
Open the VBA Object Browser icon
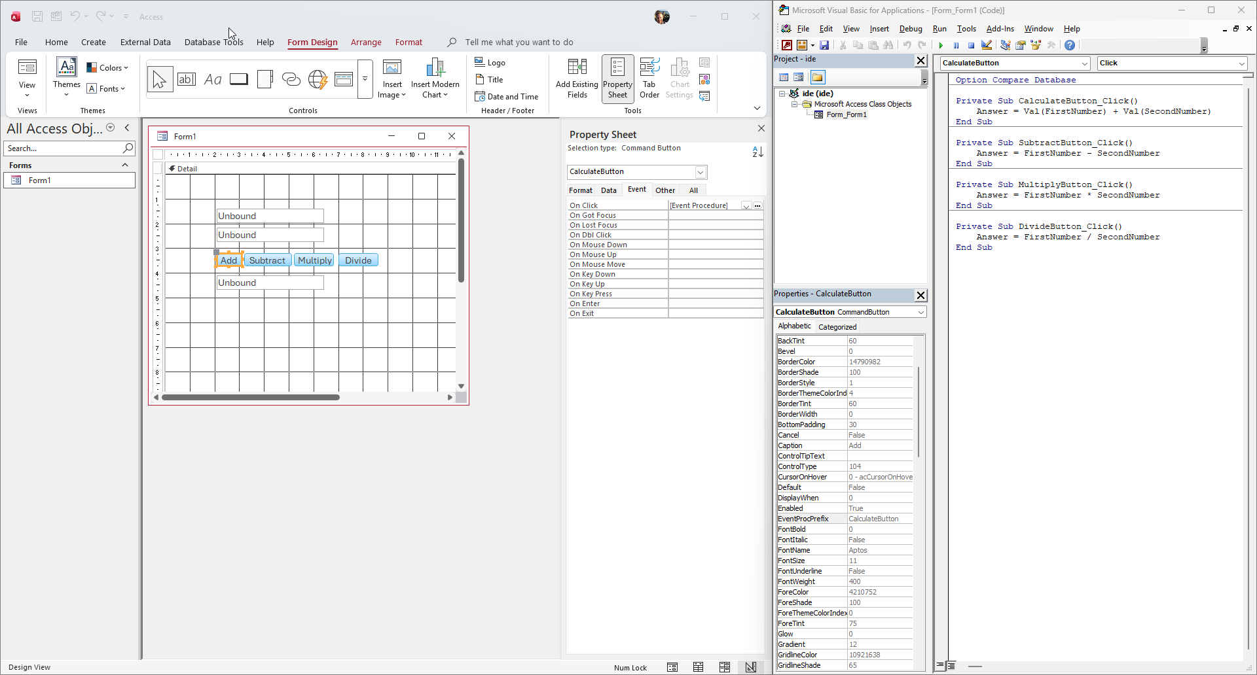pos(1036,45)
